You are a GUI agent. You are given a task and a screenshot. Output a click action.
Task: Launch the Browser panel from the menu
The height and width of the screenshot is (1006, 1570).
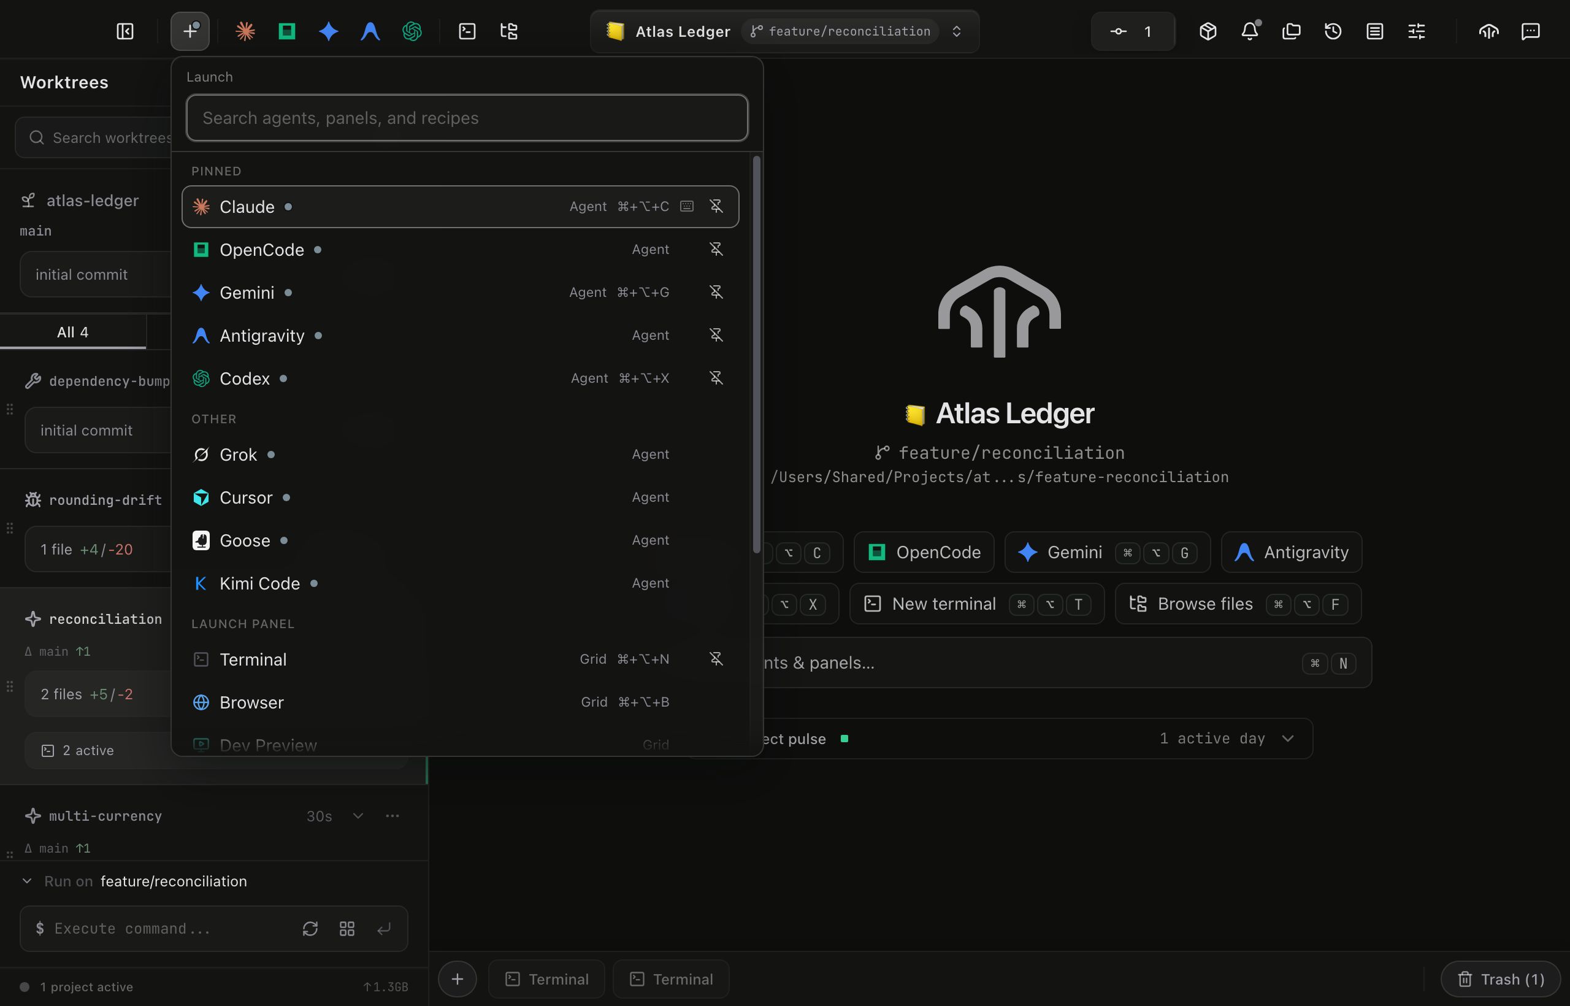pos(461,702)
